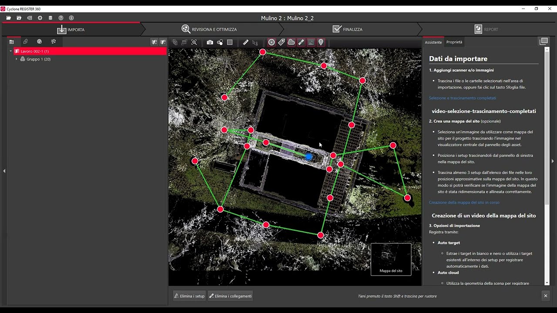The height and width of the screenshot is (313, 557).
Task: Click the overlapping circles color mode icon
Action: pyautogui.click(x=220, y=42)
